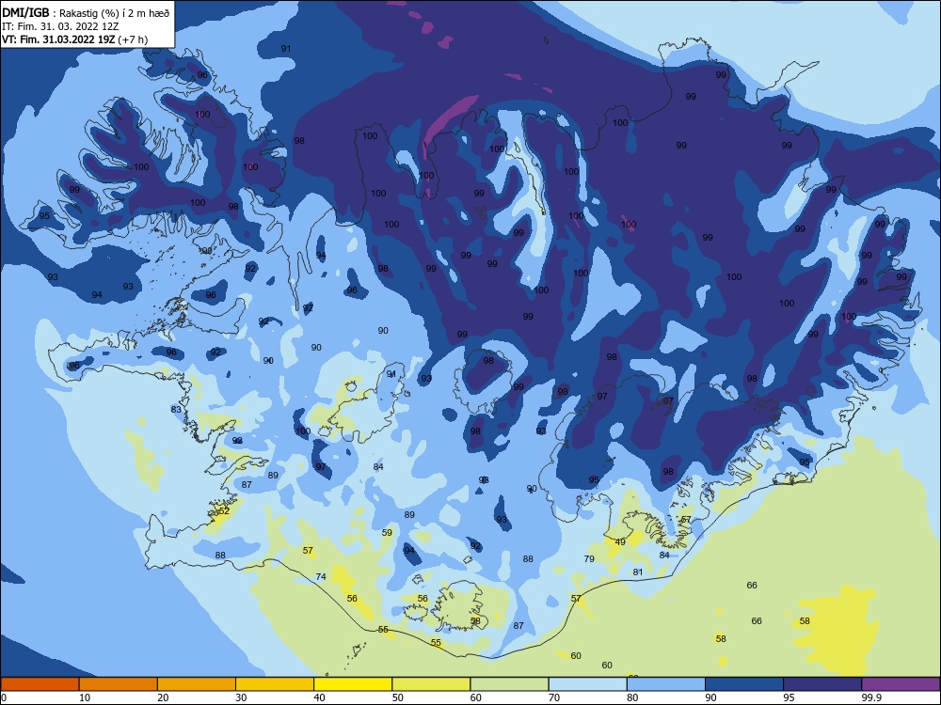Click the 80–90 light blue legend swatch
941x705 pixels.
coord(666,684)
